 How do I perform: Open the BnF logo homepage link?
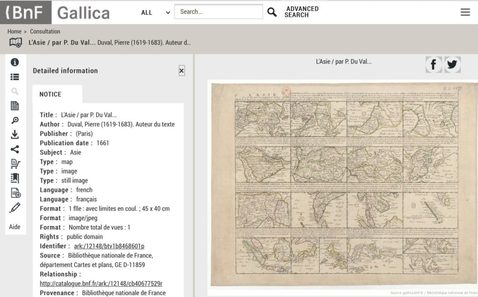point(26,13)
